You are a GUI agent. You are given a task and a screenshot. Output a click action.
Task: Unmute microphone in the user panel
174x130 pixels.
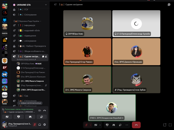pos(35,125)
